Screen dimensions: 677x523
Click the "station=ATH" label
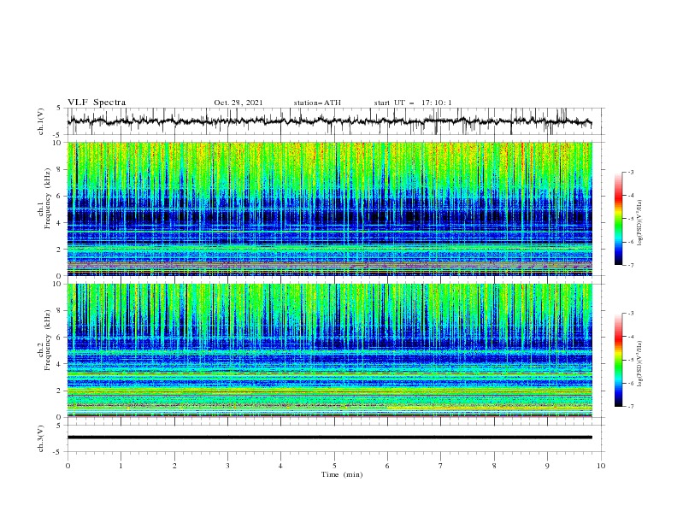pyautogui.click(x=317, y=103)
